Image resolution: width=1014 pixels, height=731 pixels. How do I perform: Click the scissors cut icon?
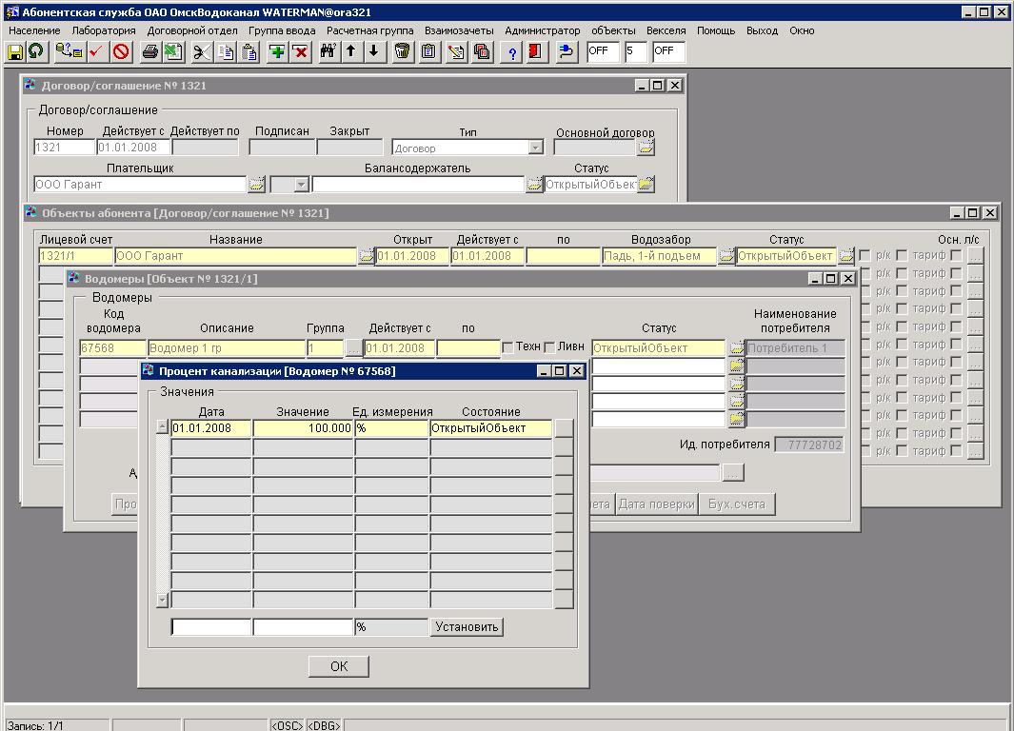point(202,51)
